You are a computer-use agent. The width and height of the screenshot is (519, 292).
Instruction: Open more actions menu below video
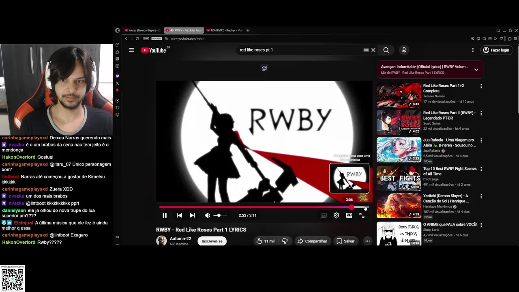pos(367,241)
